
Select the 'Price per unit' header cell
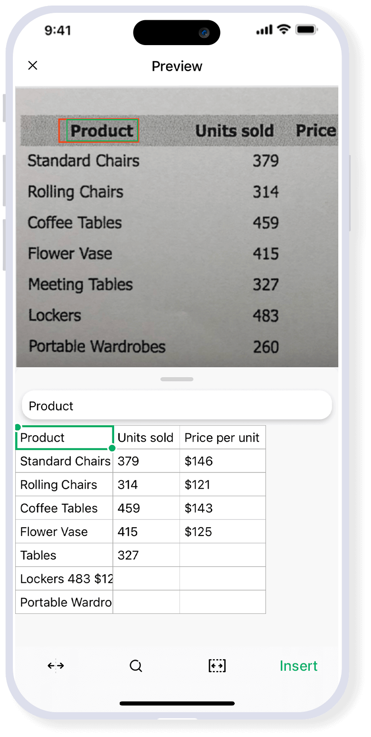(x=222, y=438)
